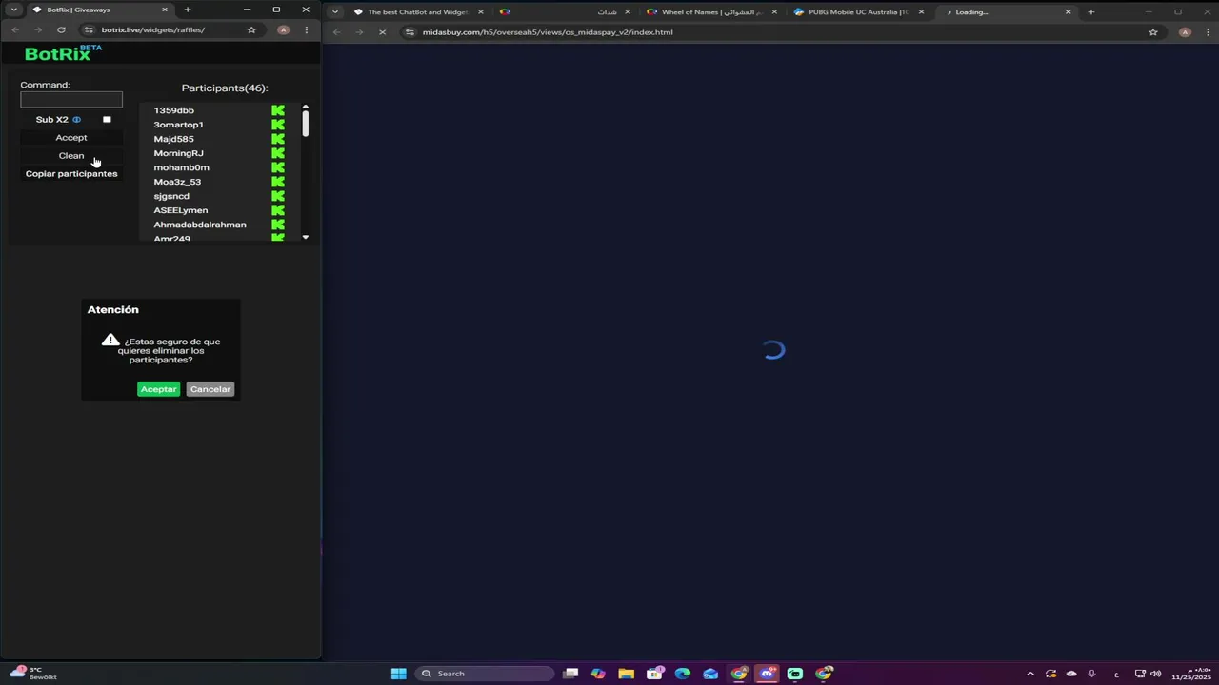Toggle the Sub X2 checkbox
The width and height of the screenshot is (1219, 685).
(107, 120)
